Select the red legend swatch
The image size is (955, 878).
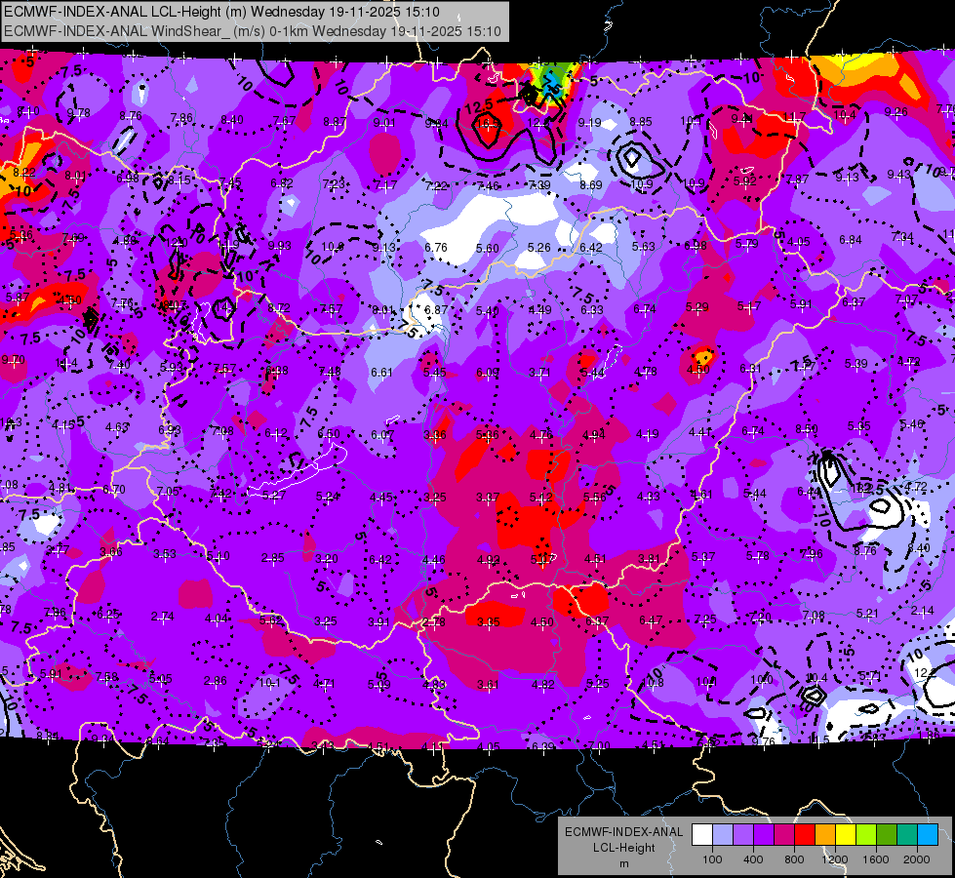[805, 835]
